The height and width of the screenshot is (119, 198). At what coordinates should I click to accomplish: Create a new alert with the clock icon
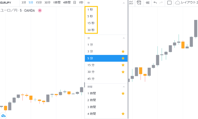coord(139,3)
